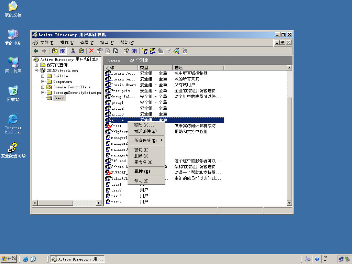Select the user3 row in list
The width and height of the screenshot is (352, 264).
(164, 196)
